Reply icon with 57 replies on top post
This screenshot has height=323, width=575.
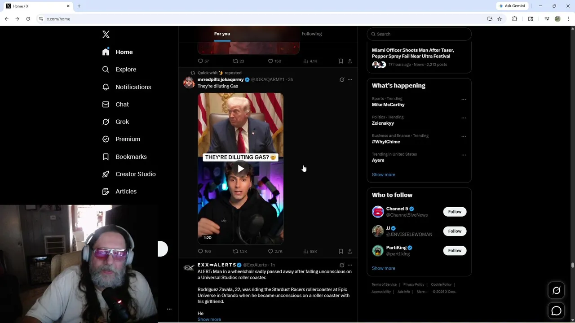pos(203,61)
